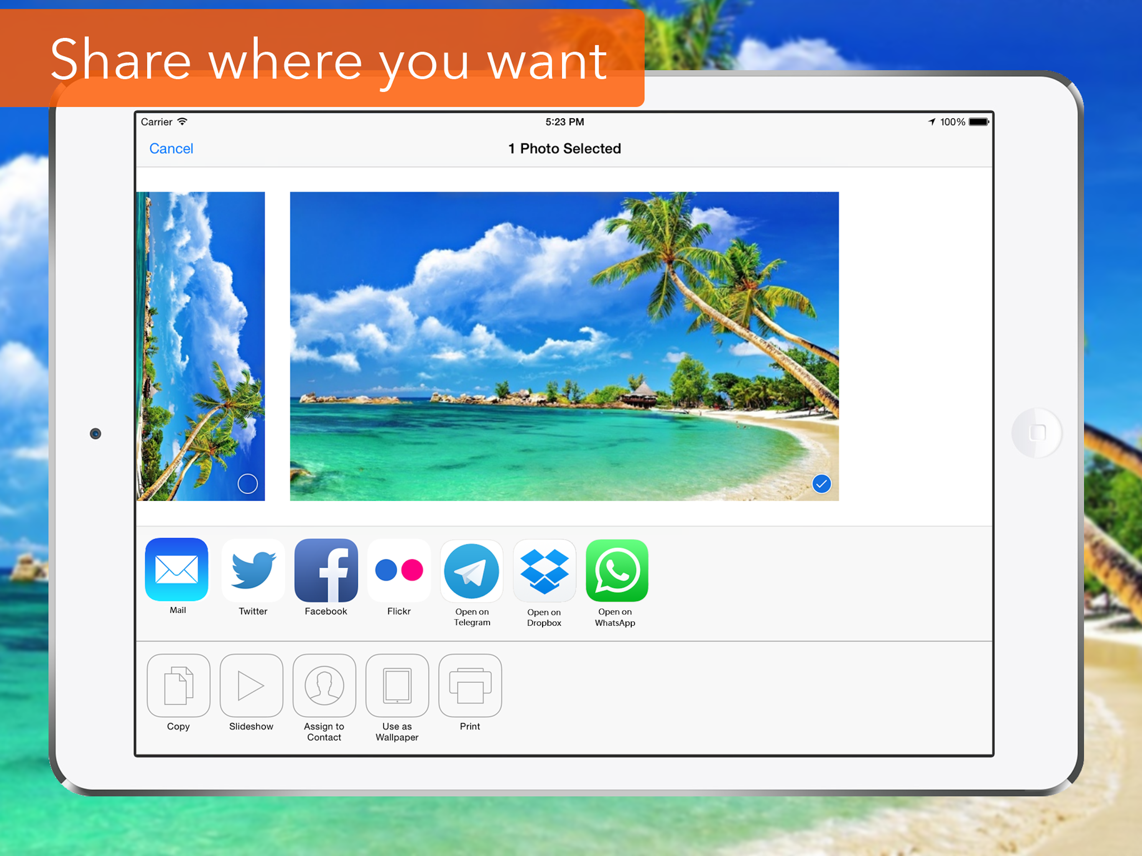This screenshot has width=1142, height=856.
Task: Open the photo on Dropbox
Action: click(544, 571)
